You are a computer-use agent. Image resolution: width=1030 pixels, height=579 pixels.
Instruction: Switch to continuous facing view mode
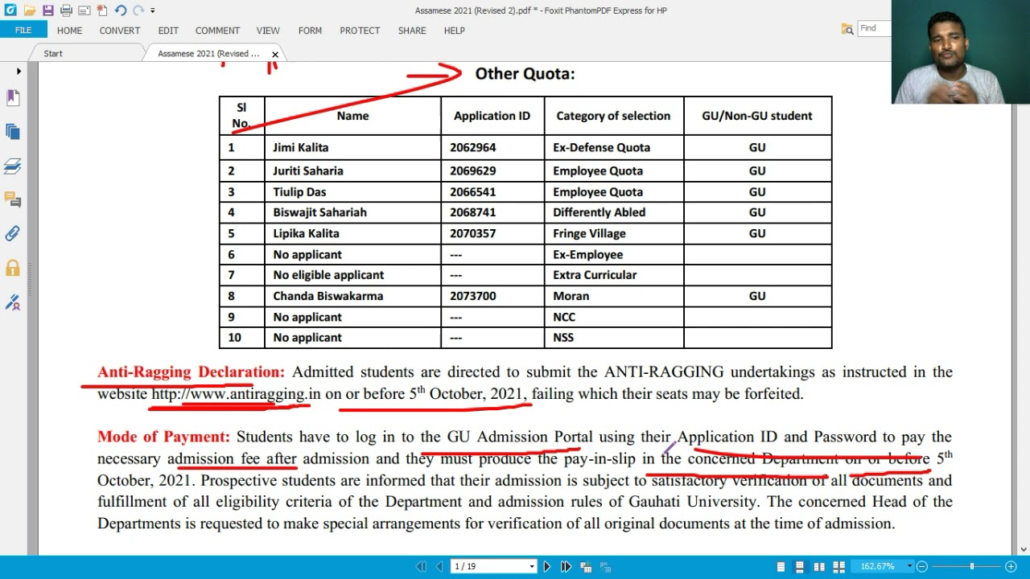tap(838, 567)
